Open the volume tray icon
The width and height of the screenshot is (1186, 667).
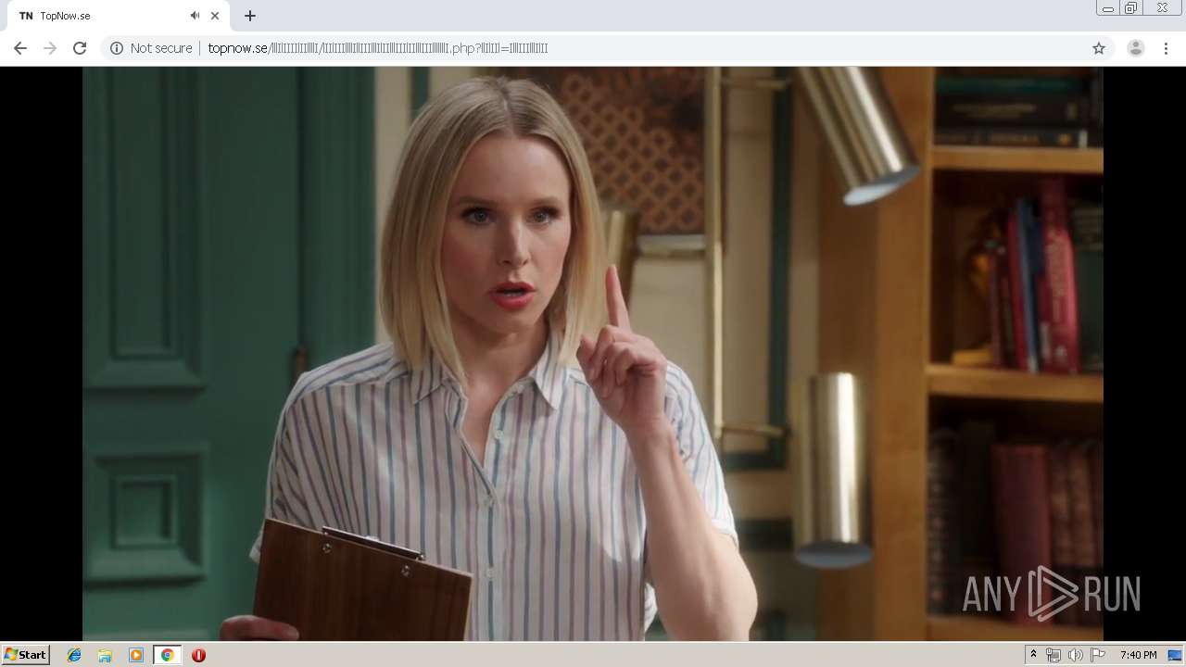click(x=1075, y=655)
